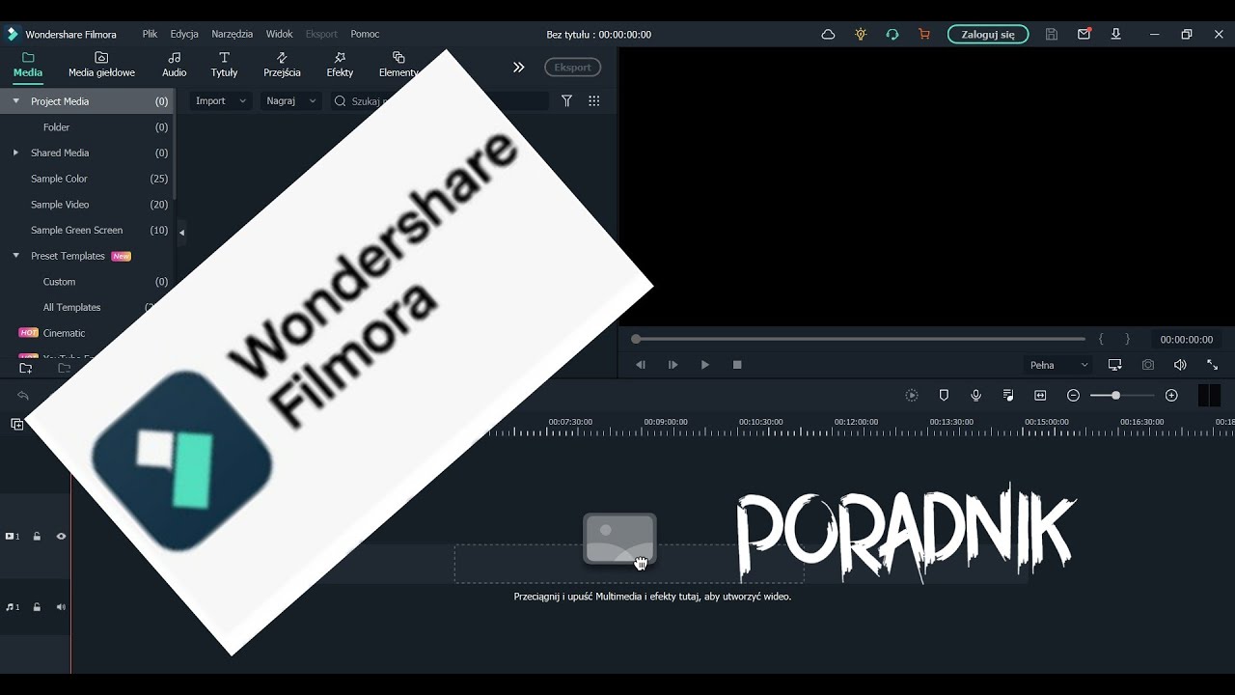1235x695 pixels.
Task: Collapse the Preset Templates arrow
Action: tap(15, 256)
